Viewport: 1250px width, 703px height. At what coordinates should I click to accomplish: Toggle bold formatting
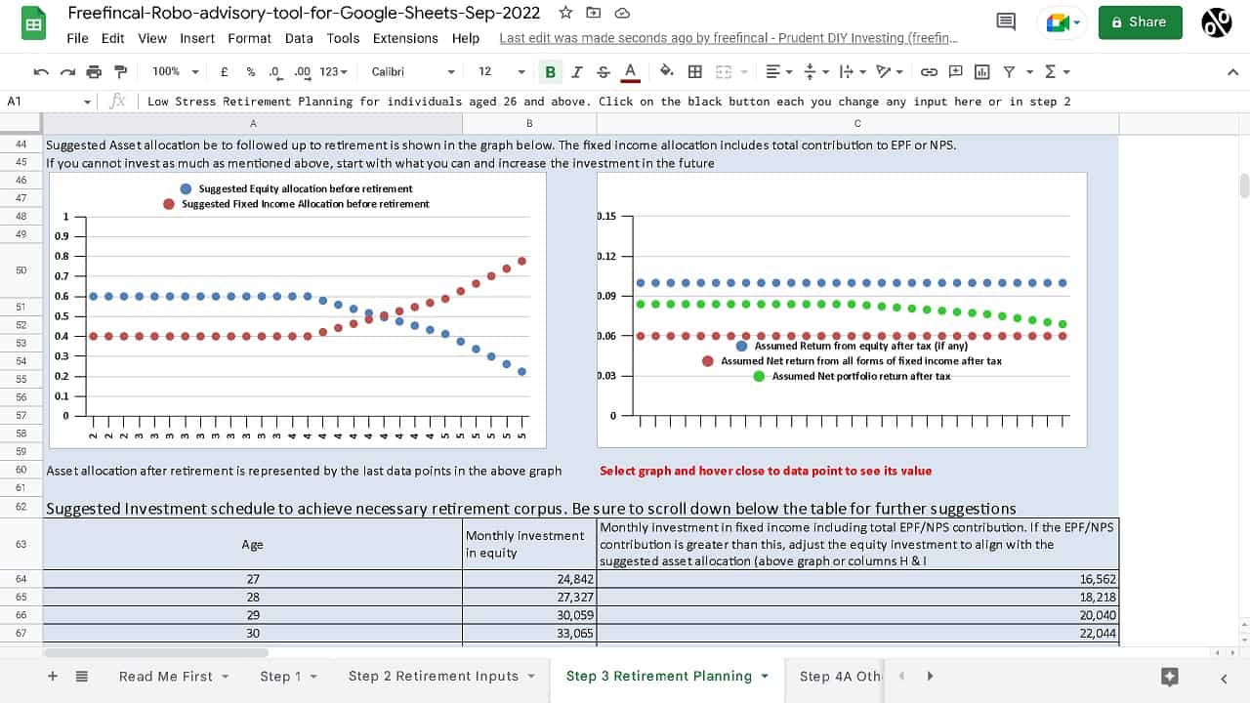pyautogui.click(x=550, y=71)
